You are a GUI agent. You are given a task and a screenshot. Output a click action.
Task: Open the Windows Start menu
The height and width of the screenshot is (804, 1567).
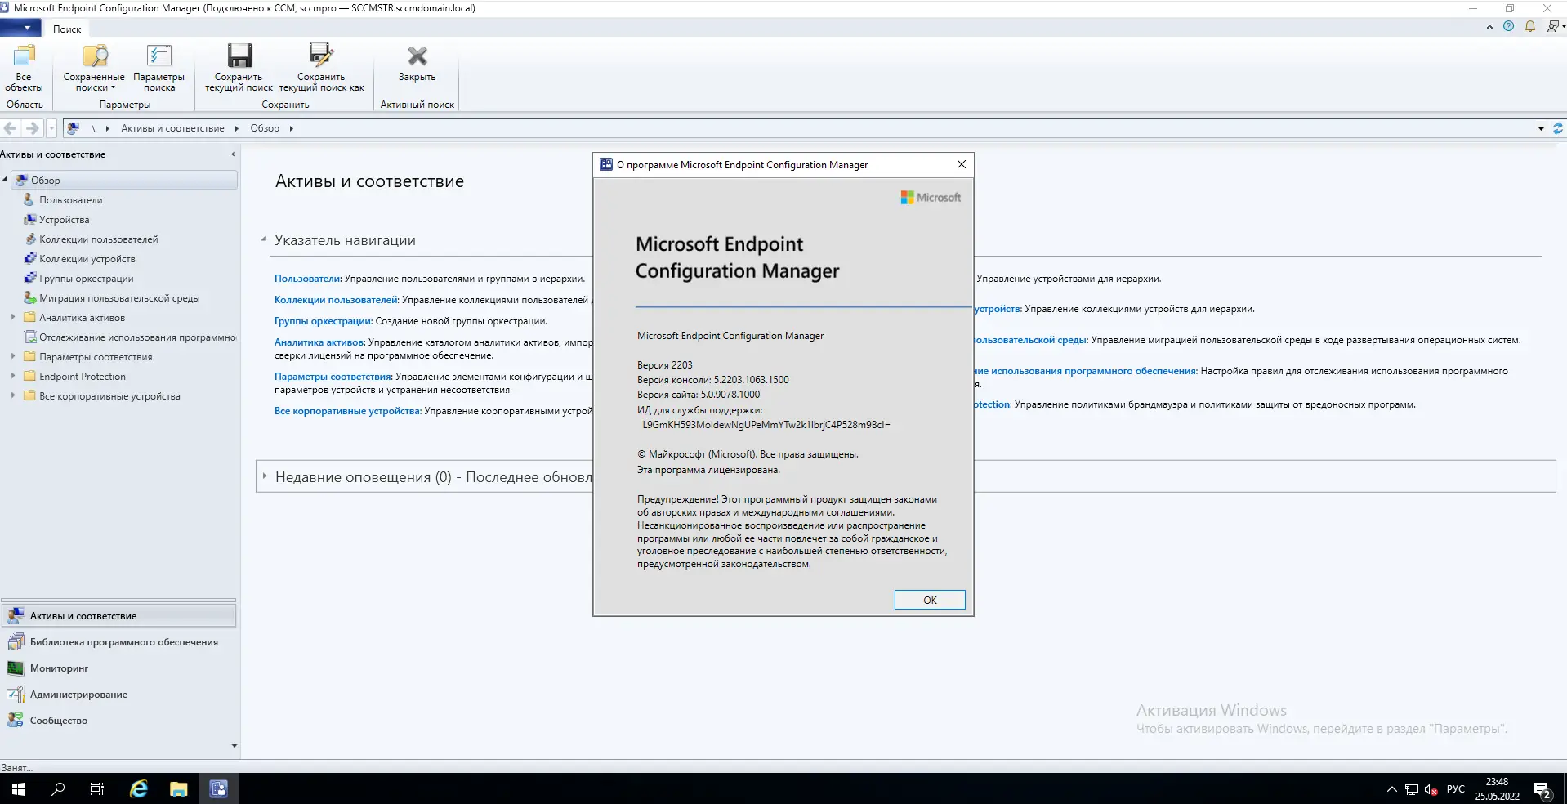coord(19,789)
